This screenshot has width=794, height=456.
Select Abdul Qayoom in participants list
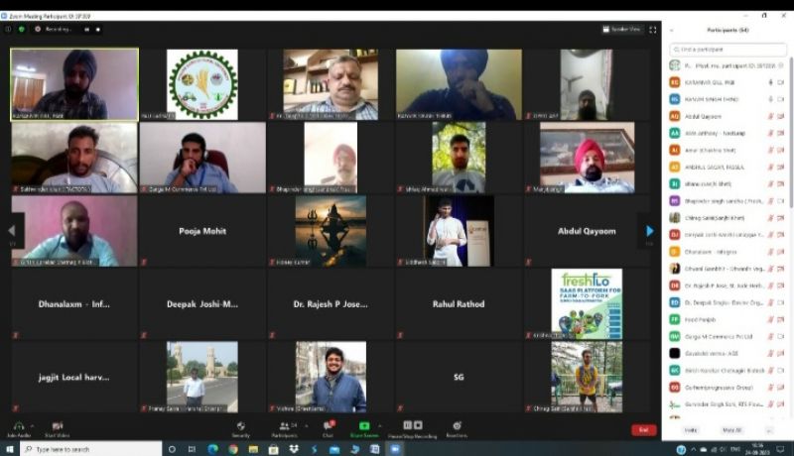click(728, 116)
